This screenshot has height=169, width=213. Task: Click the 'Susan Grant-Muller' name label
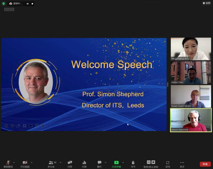click(181, 106)
